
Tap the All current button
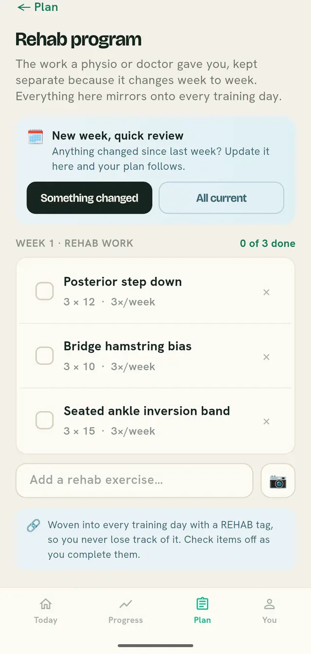(222, 198)
